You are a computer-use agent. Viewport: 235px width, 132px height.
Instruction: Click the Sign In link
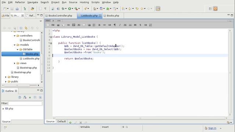212,128
